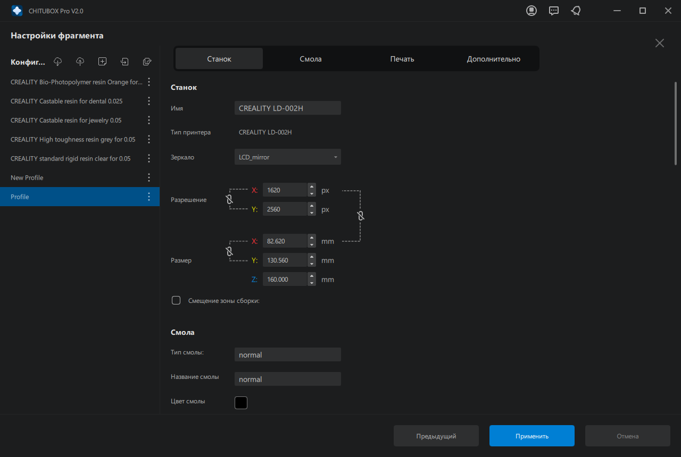Decrease size X value in mm
Viewport: 681px width, 457px height.
pyautogui.click(x=312, y=244)
